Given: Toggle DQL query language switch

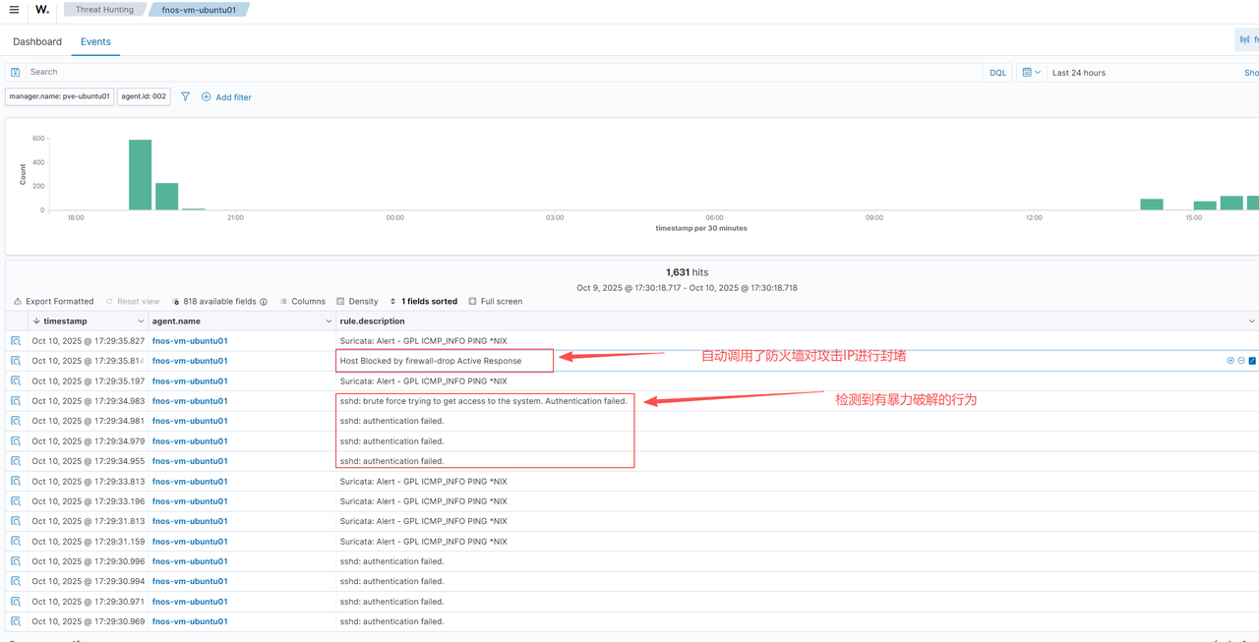Looking at the screenshot, I should pos(997,73).
